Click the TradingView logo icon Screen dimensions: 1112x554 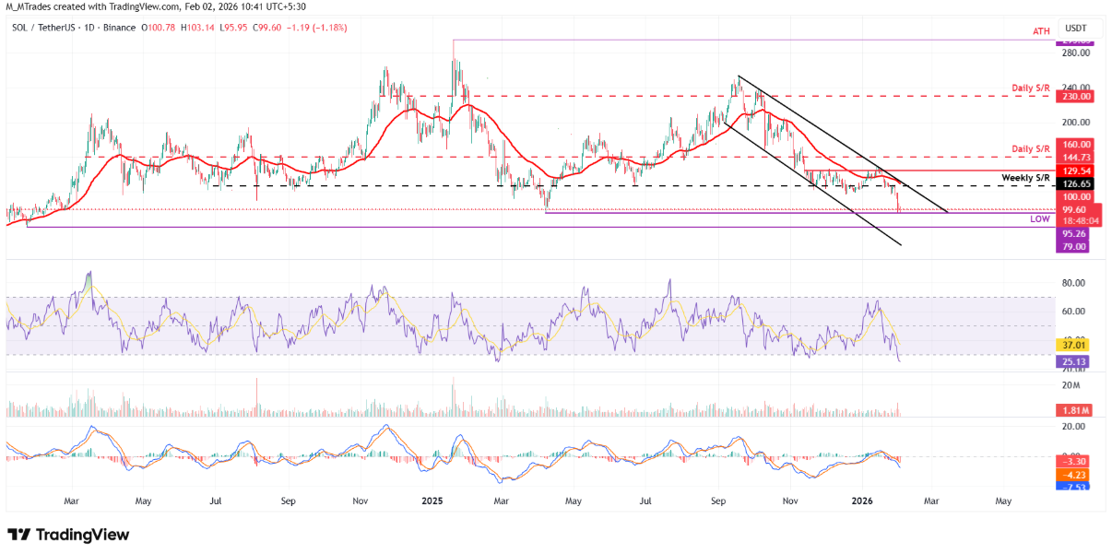tap(18, 535)
